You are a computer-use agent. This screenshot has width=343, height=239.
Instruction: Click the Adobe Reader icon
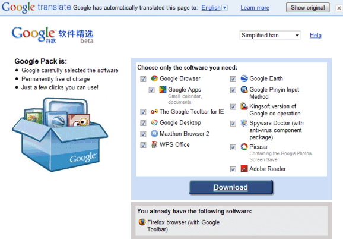tap(244, 169)
